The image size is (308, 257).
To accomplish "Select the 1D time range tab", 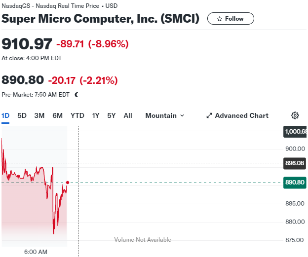I will [5, 115].
